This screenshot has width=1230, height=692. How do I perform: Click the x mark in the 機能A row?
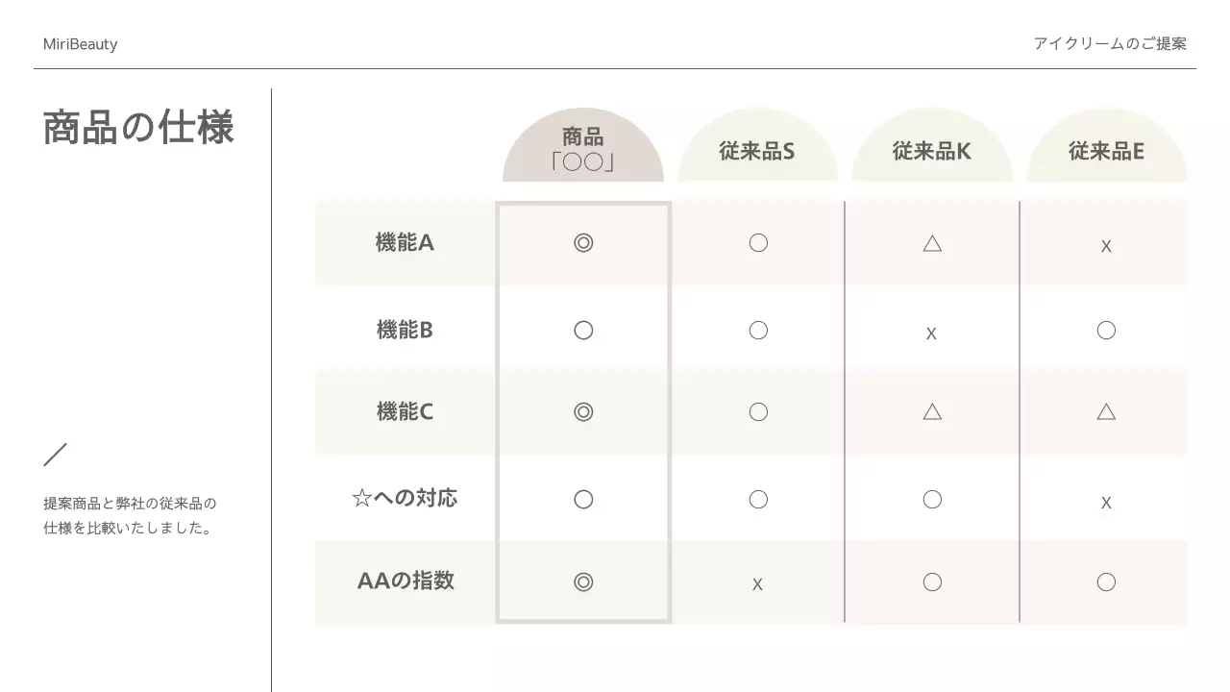click(x=1106, y=247)
